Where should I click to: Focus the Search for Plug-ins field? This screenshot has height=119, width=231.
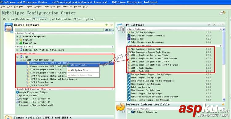[59, 30]
